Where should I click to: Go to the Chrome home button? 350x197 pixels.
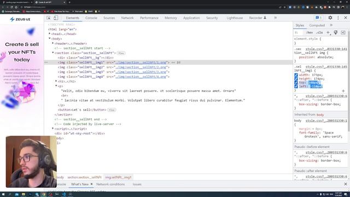coord(16,7)
